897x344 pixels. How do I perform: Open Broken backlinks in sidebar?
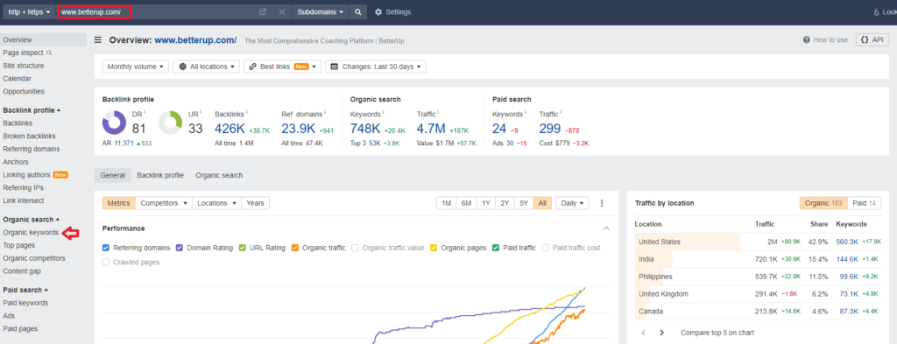click(x=29, y=136)
